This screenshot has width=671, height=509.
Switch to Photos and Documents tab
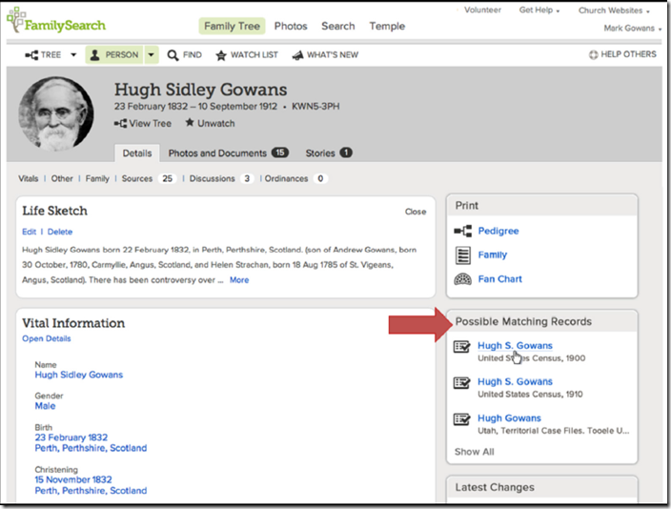(227, 153)
